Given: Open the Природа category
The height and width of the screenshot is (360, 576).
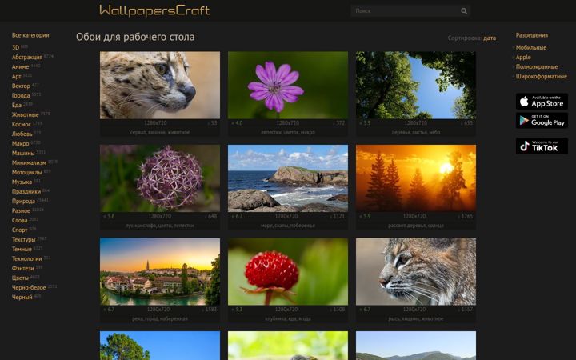Looking at the screenshot, I should tap(23, 202).
